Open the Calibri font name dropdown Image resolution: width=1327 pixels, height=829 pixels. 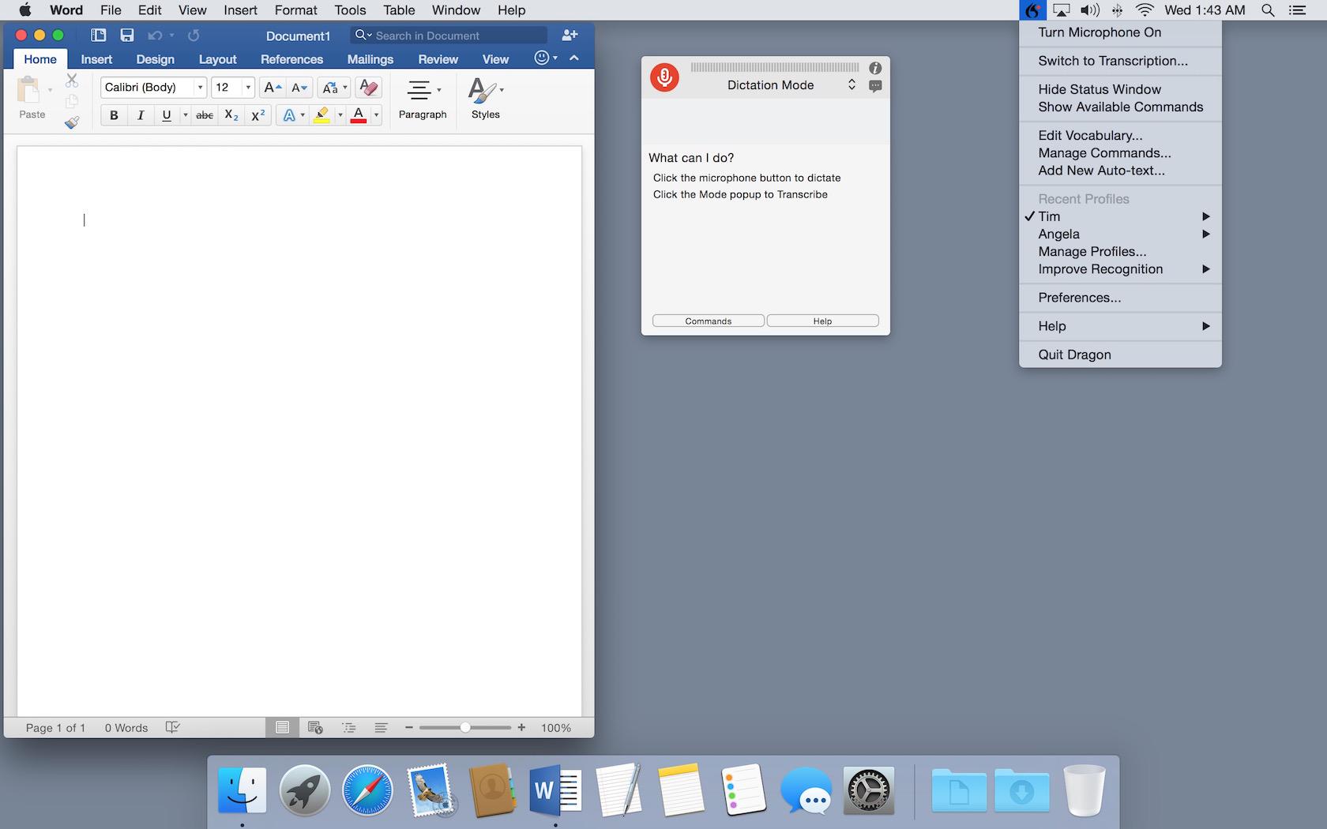pyautogui.click(x=200, y=88)
